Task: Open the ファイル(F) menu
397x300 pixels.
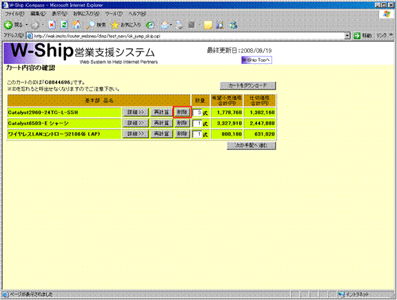Action: point(14,14)
